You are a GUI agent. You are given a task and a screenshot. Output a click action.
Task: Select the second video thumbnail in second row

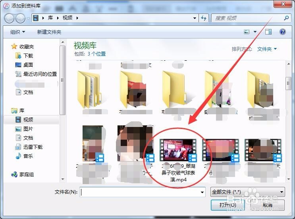click(x=135, y=144)
